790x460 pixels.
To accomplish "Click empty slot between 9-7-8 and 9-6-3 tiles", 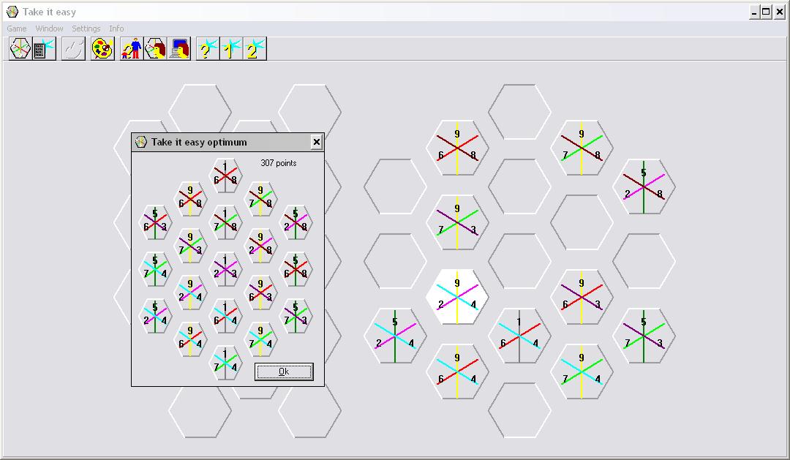I will coord(582,222).
